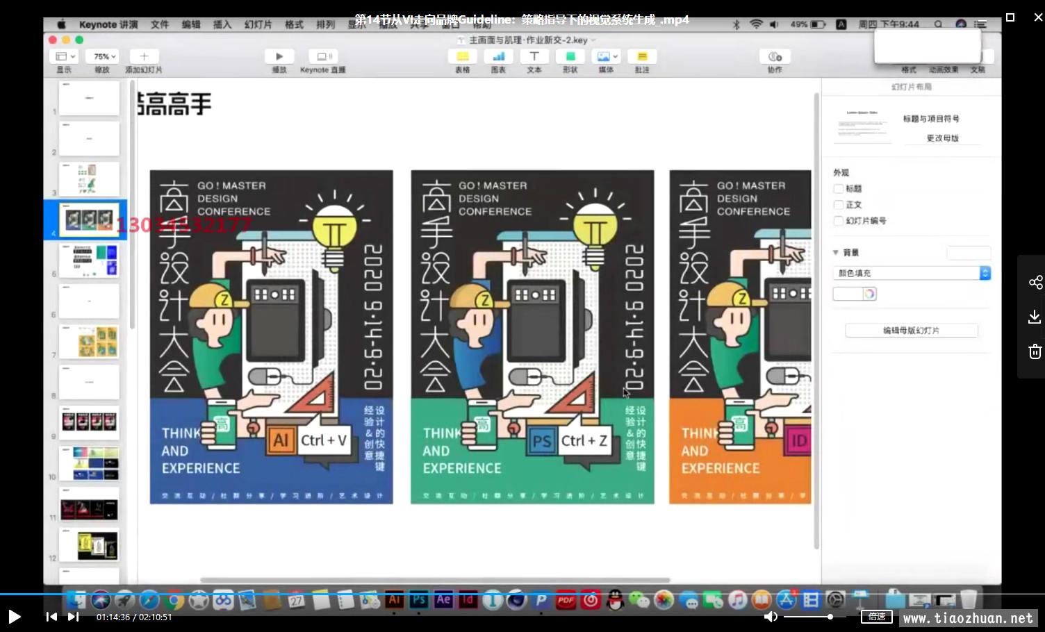
Task: Click the white background color well
Action: coord(848,294)
